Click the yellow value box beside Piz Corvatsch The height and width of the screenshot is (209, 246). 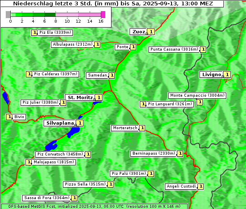pyautogui.click(x=88, y=155)
